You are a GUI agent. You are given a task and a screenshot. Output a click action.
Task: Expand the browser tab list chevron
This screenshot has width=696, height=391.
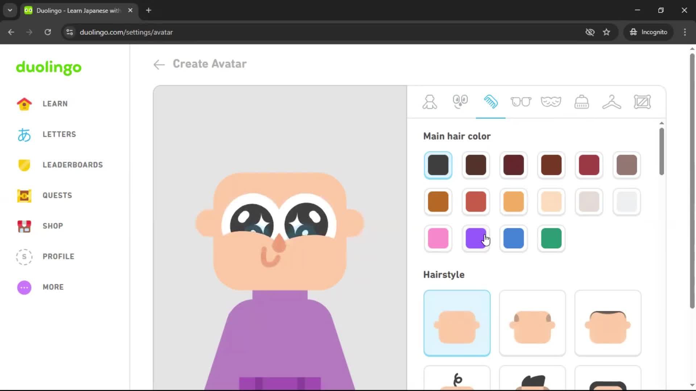coord(10,10)
